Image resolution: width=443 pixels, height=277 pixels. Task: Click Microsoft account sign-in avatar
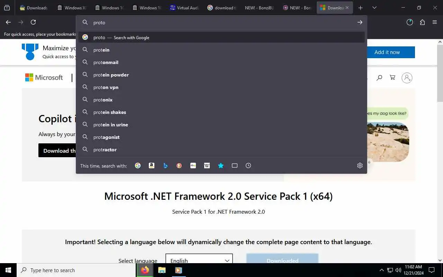407,78
